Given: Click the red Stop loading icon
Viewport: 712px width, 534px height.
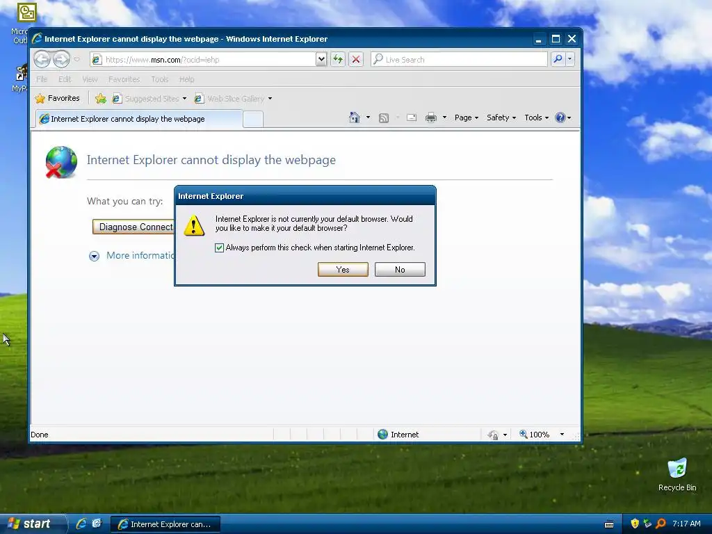Looking at the screenshot, I should pyautogui.click(x=356, y=60).
